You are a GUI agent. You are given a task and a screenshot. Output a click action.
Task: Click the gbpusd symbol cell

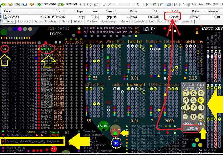(x=111, y=17)
